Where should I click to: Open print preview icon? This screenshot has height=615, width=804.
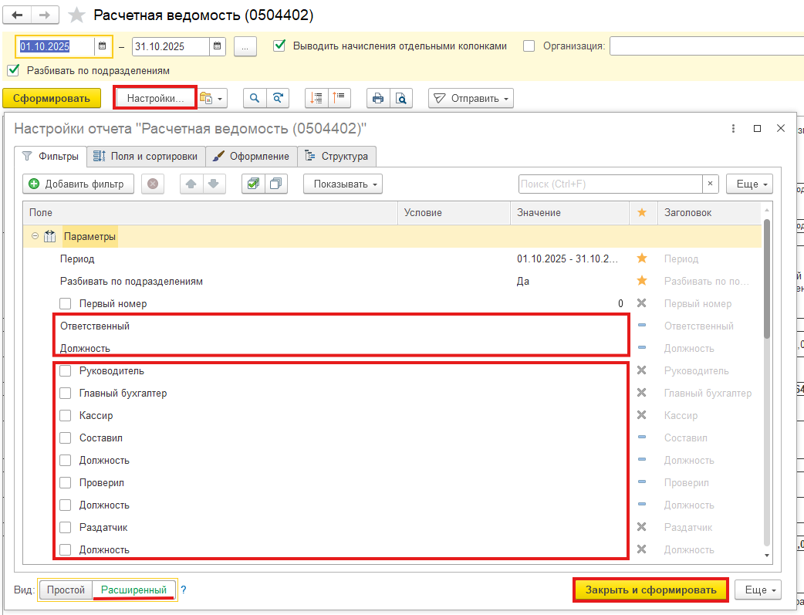coord(401,98)
